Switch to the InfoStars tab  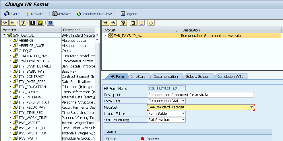click(x=138, y=76)
